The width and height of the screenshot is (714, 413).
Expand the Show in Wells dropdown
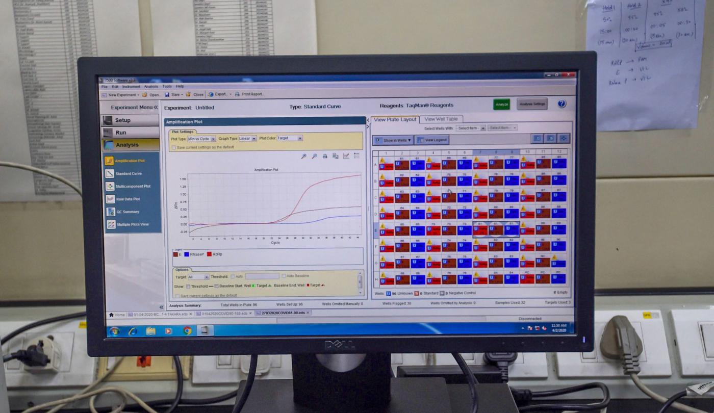tap(393, 140)
